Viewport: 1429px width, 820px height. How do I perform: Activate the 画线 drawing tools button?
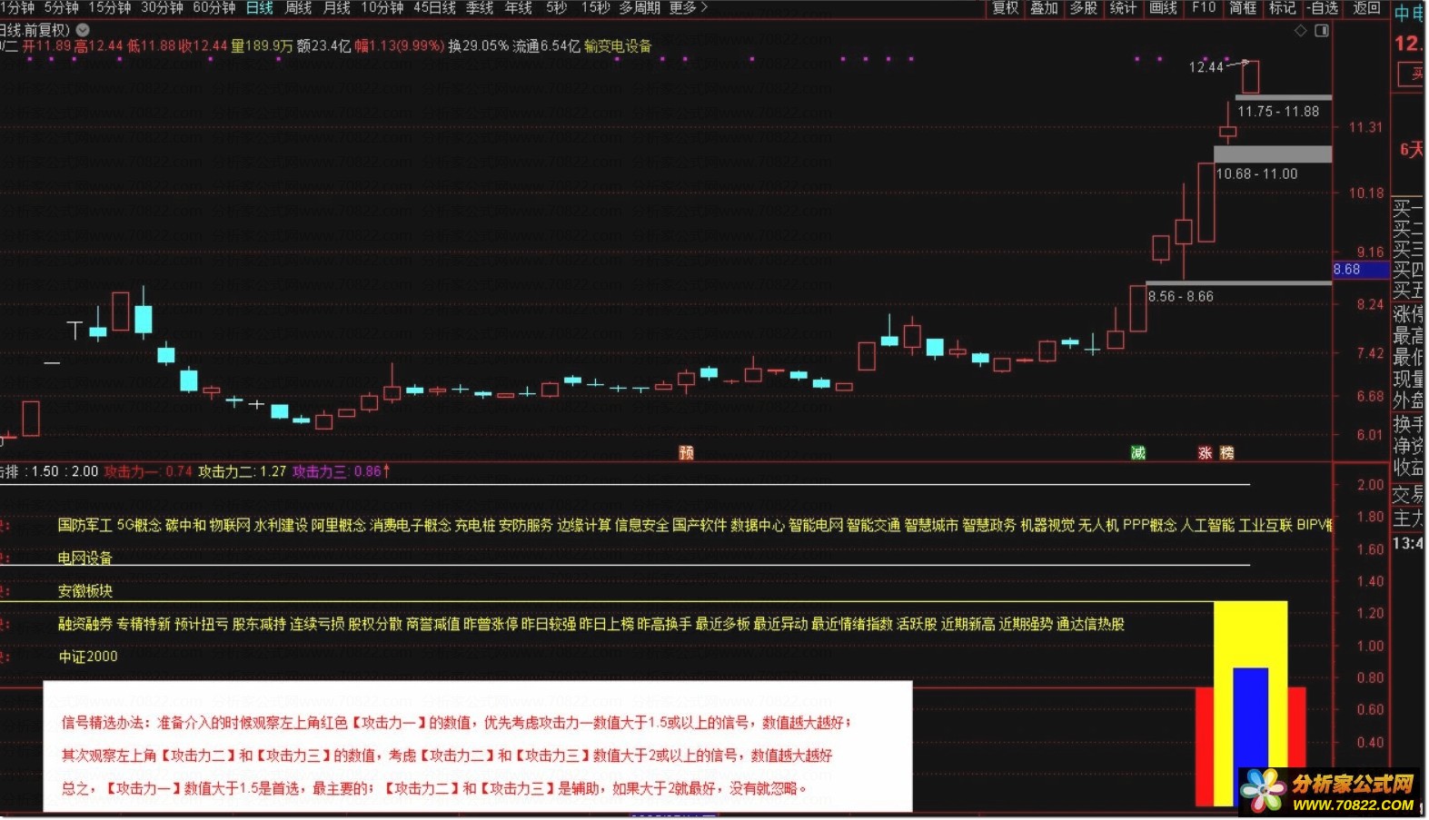pos(1164,8)
